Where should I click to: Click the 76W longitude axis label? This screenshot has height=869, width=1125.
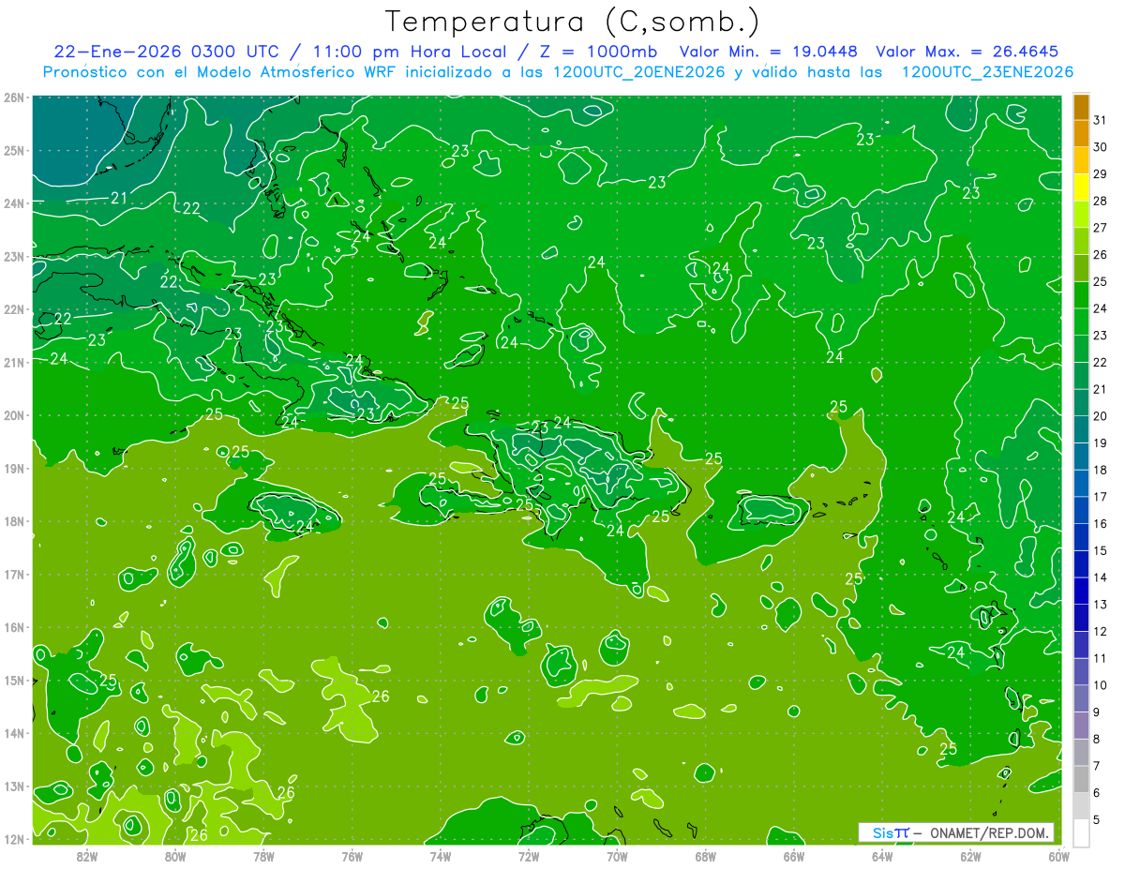point(352,855)
